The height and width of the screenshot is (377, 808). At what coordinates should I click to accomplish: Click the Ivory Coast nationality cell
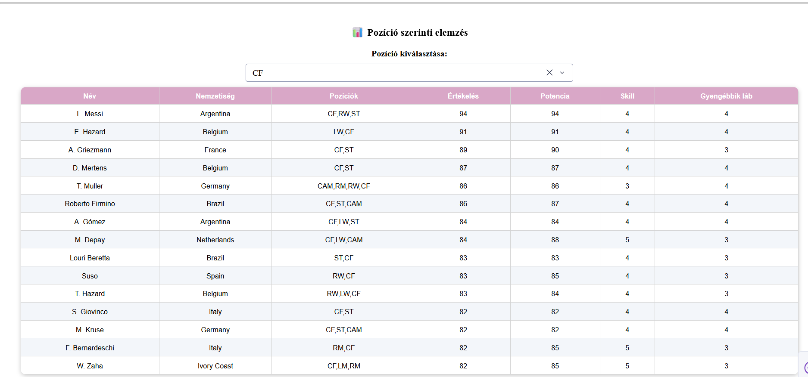pyautogui.click(x=215, y=366)
